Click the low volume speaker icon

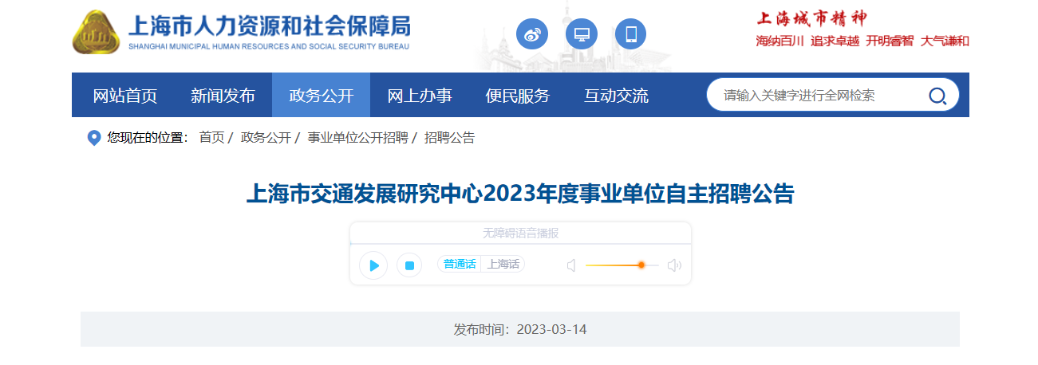[571, 265]
